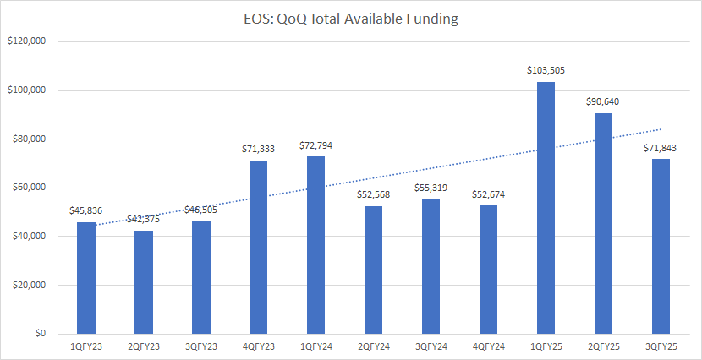The image size is (702, 360).
Task: Click the 4QFY23 bar
Action: [x=259, y=247]
